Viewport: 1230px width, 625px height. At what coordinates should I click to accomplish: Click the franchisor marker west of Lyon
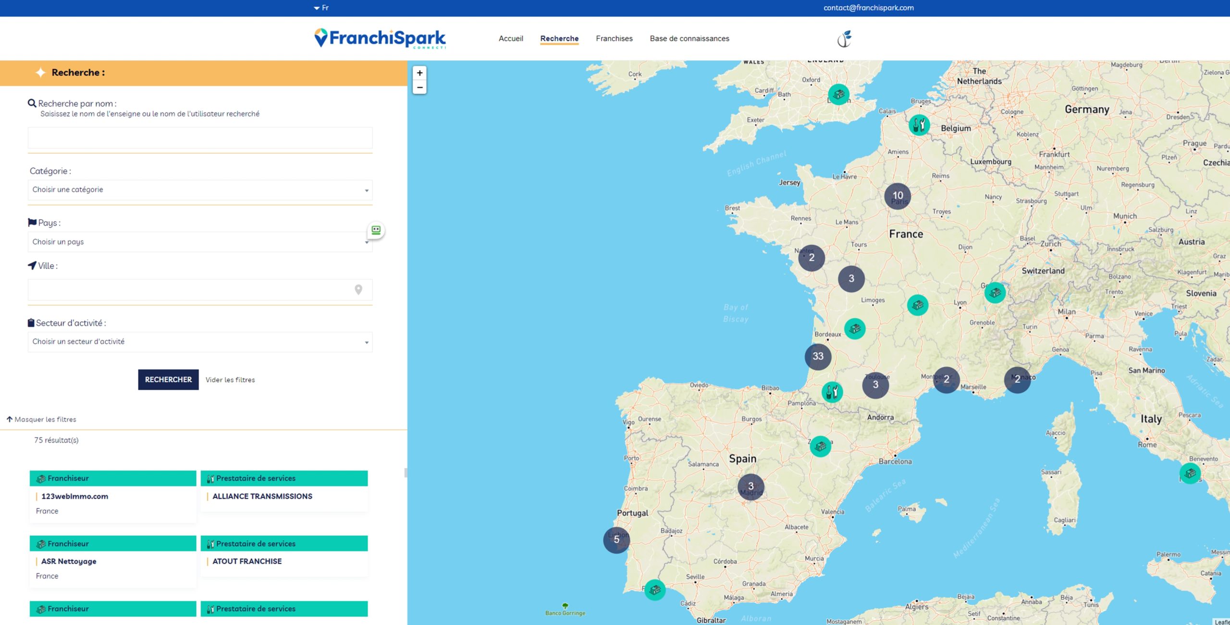click(x=918, y=305)
